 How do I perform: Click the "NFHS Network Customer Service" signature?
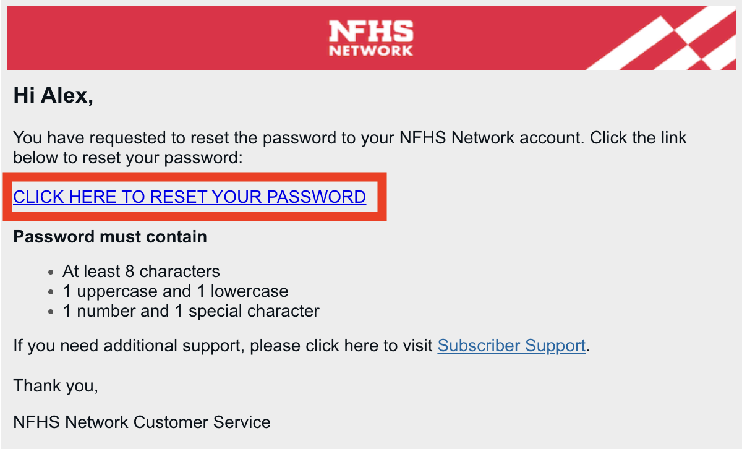point(142,422)
